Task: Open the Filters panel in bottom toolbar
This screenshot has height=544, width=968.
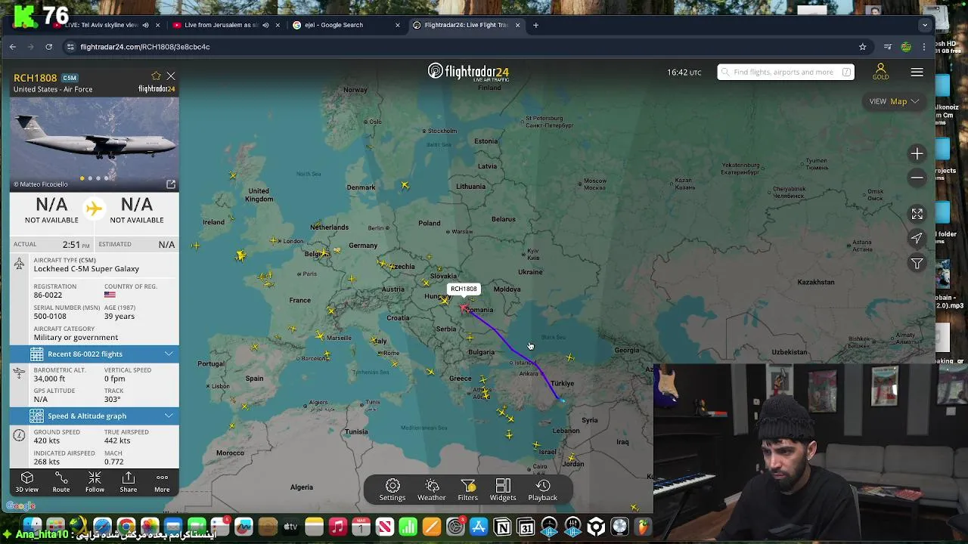Action: tap(468, 490)
